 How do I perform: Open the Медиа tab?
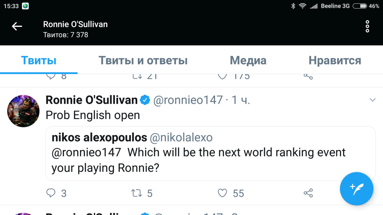(x=248, y=60)
